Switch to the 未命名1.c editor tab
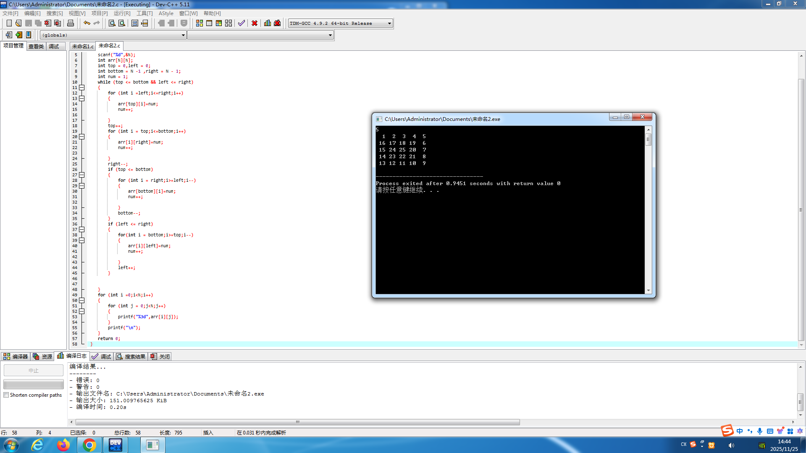This screenshot has height=453, width=806. 83,46
